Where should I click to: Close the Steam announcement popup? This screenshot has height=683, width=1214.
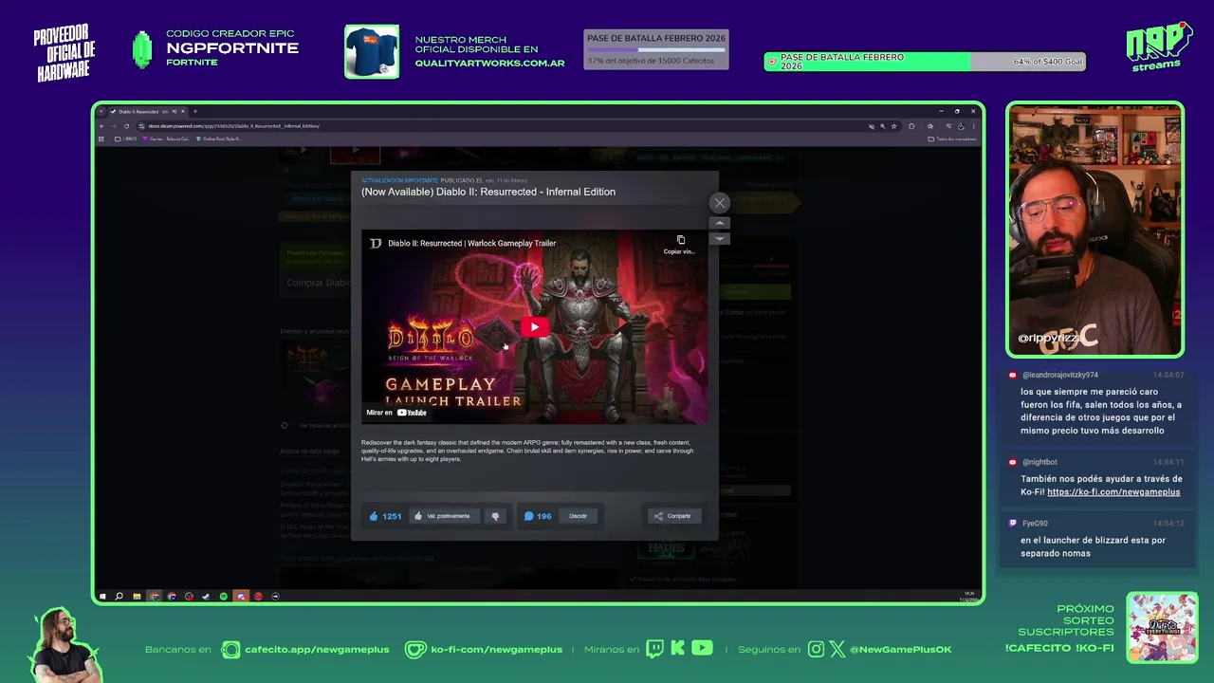point(720,203)
